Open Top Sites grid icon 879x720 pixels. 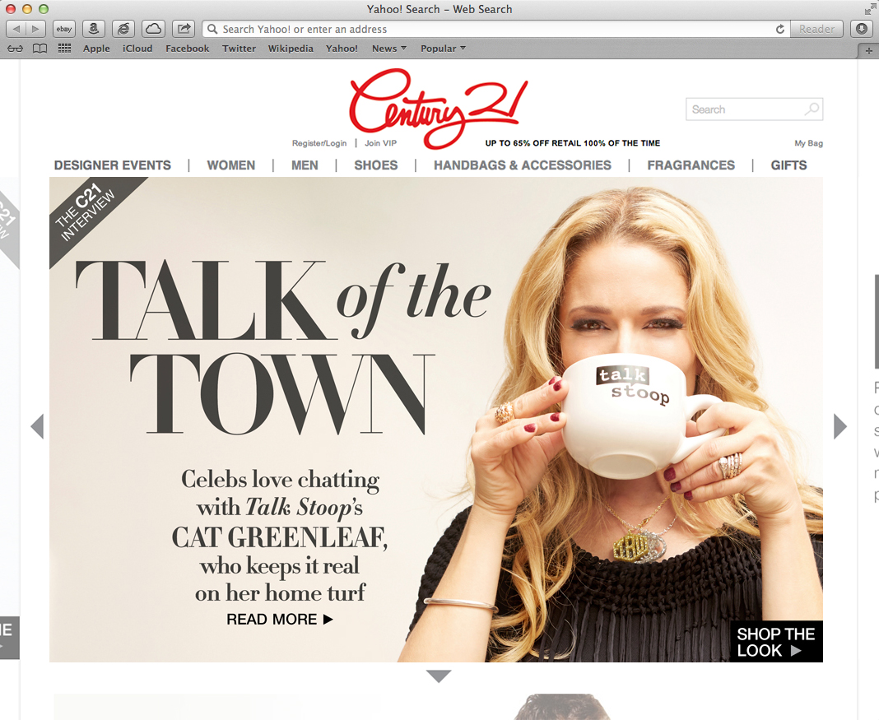pos(64,49)
